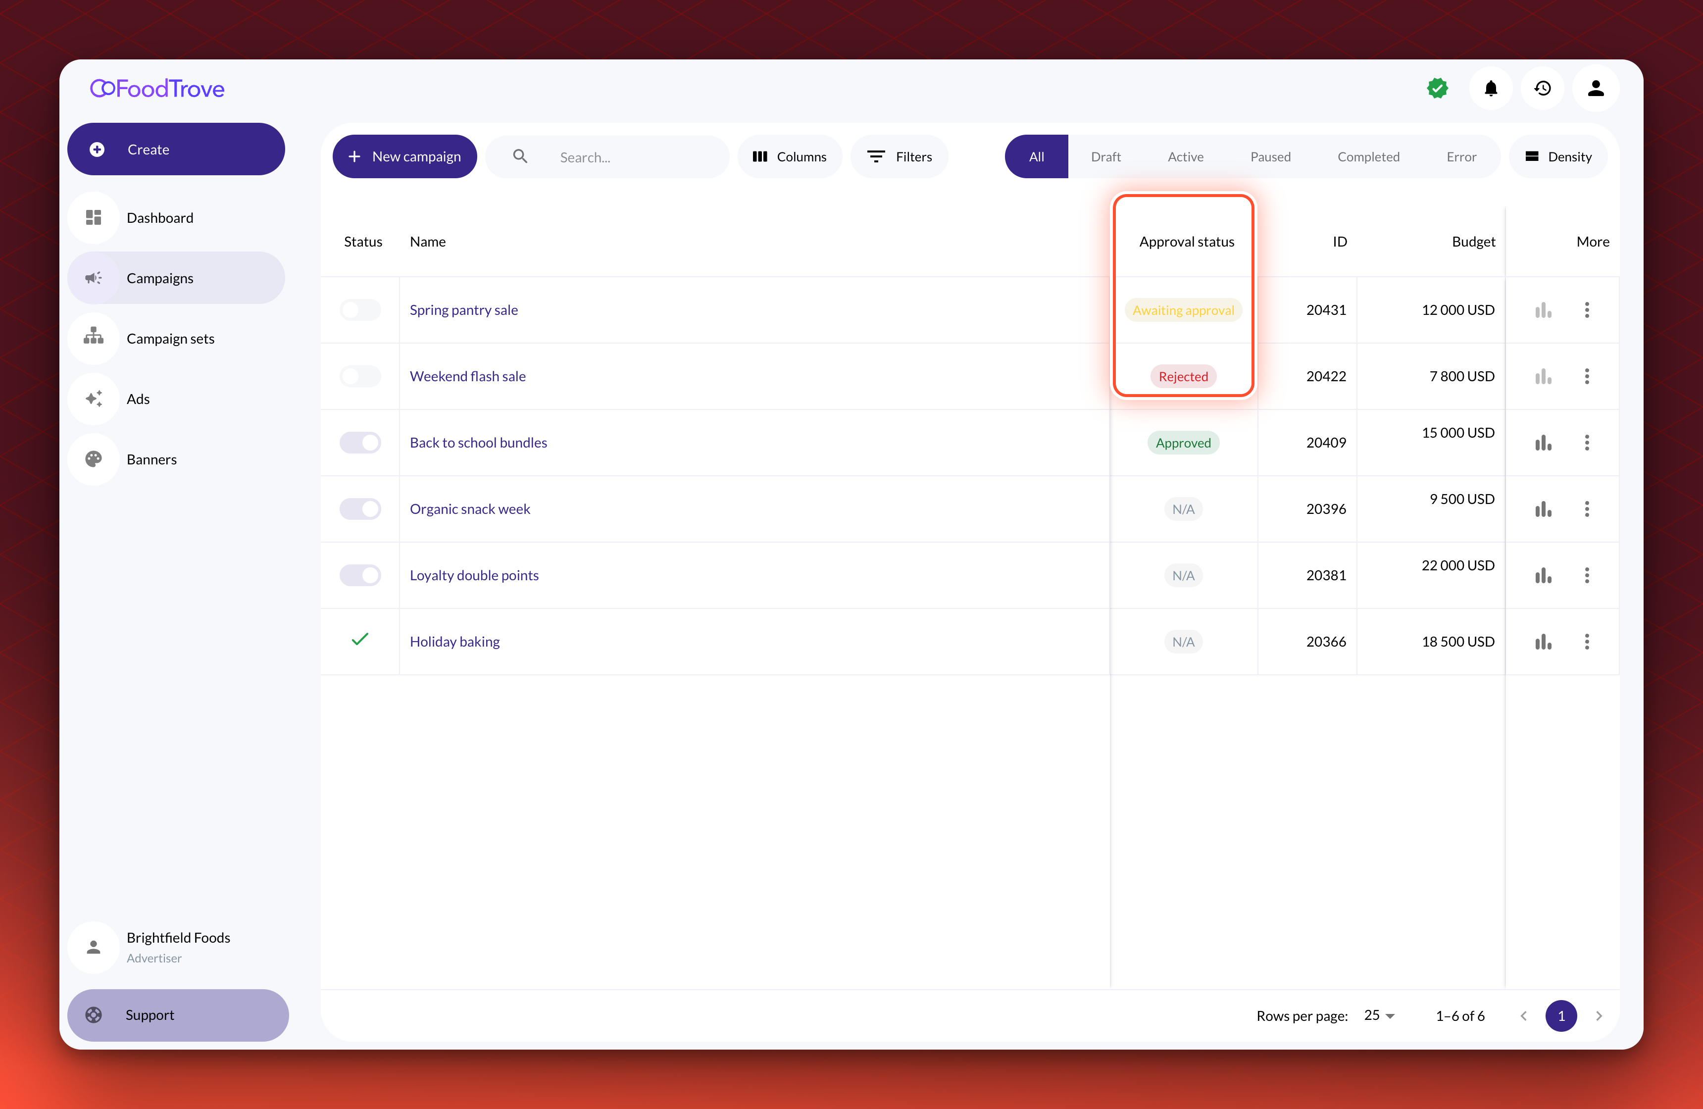Screen dimensions: 1703x1109
Task: Go to Campaign sets in sidebar
Action: pos(176,339)
